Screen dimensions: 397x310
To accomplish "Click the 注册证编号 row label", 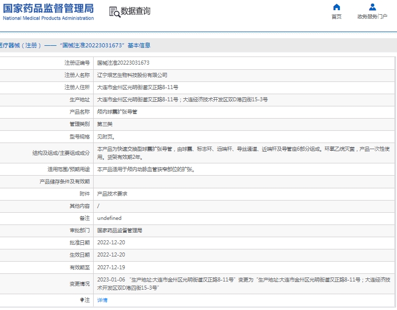I will 77,63.
